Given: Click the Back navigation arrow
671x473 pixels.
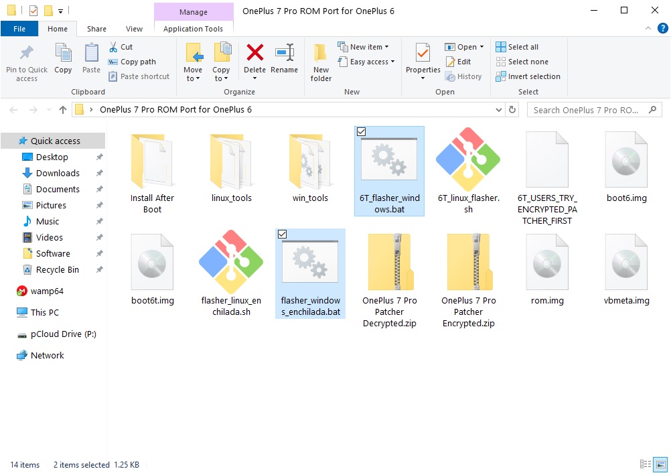Looking at the screenshot, I should point(13,110).
